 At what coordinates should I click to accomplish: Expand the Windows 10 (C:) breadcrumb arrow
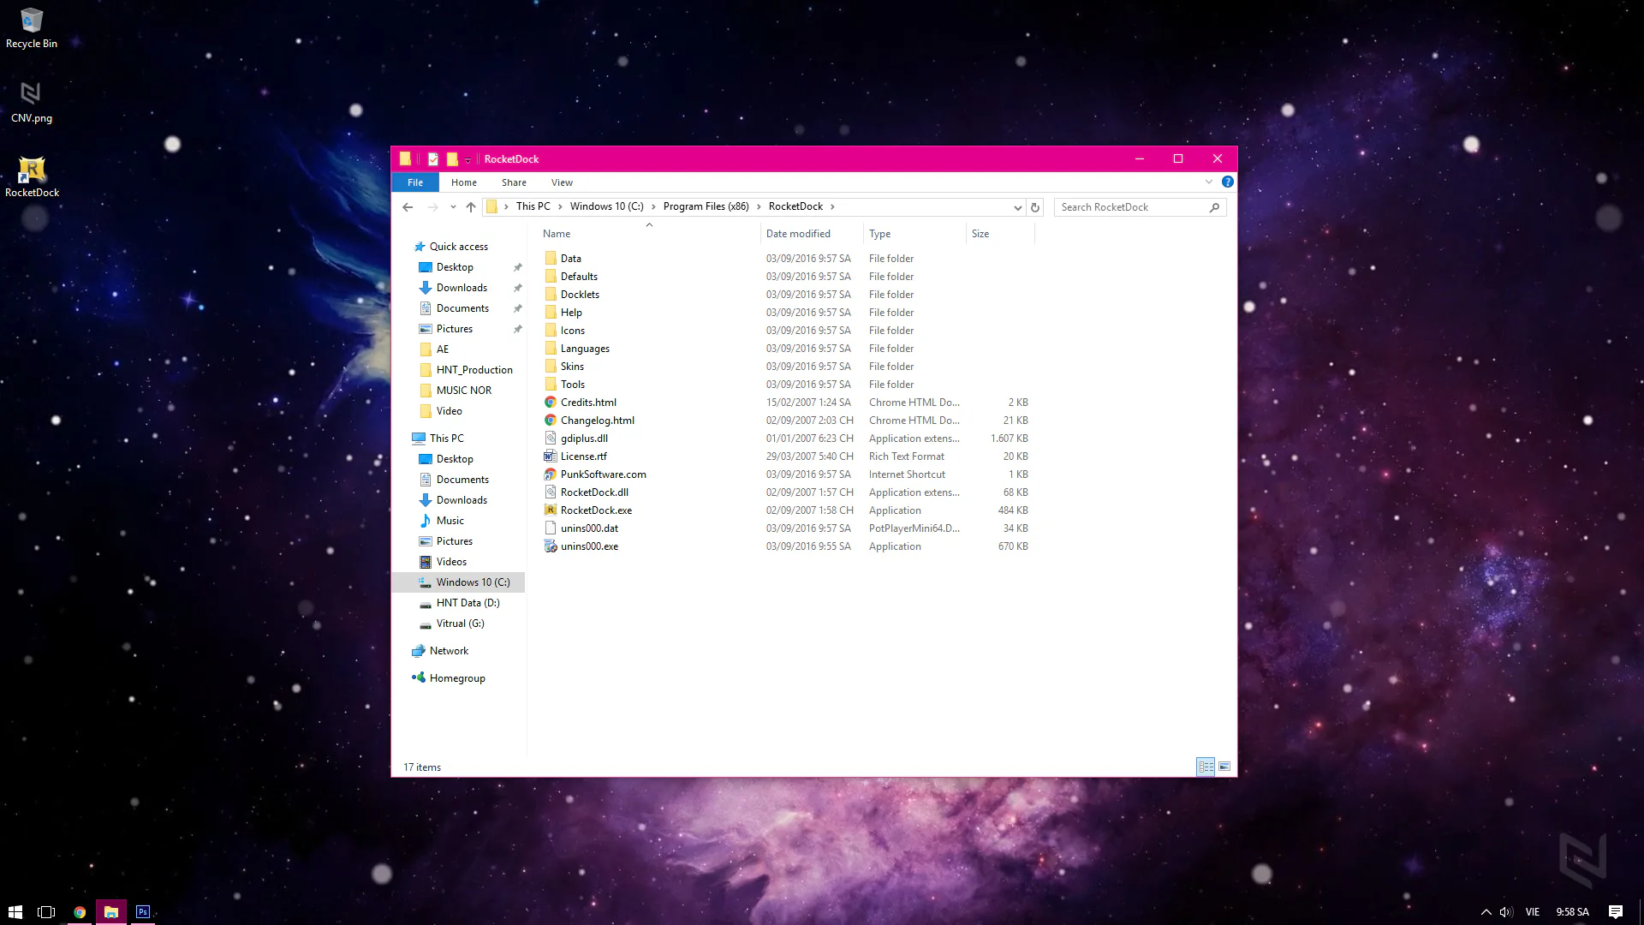click(653, 206)
